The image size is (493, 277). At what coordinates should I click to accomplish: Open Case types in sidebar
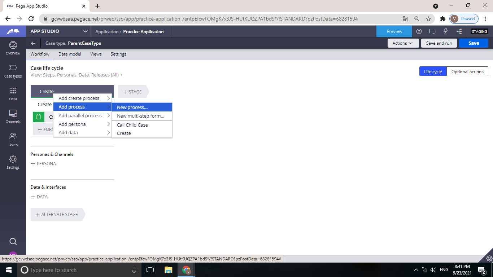(13, 71)
